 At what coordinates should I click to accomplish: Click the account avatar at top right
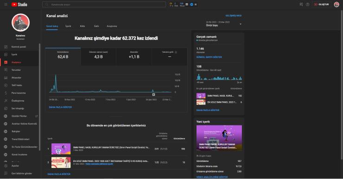click(337, 4)
